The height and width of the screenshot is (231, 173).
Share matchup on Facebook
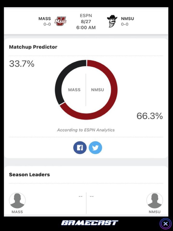tap(80, 148)
